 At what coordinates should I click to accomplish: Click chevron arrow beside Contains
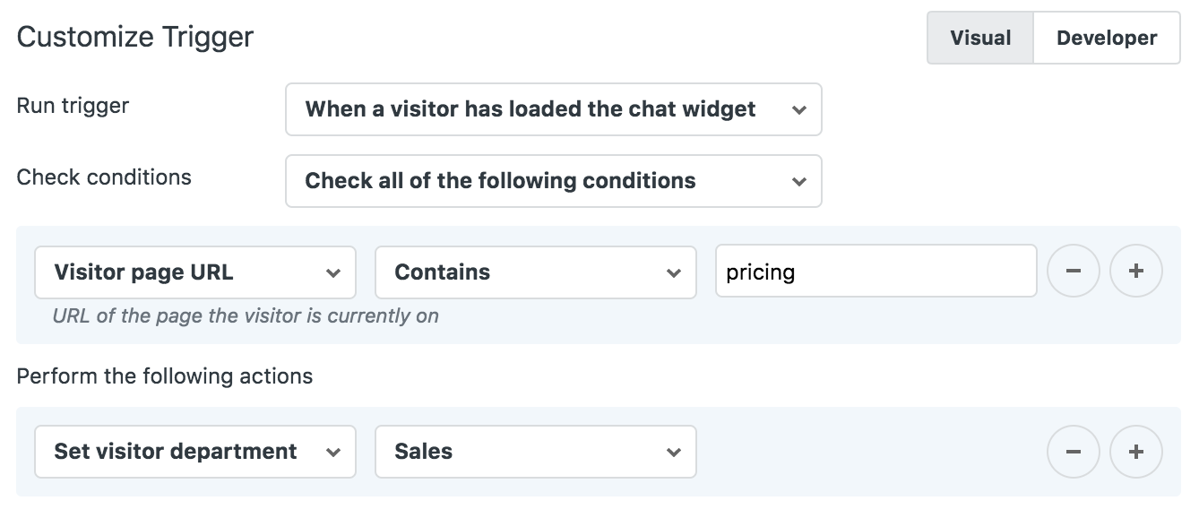[674, 273]
